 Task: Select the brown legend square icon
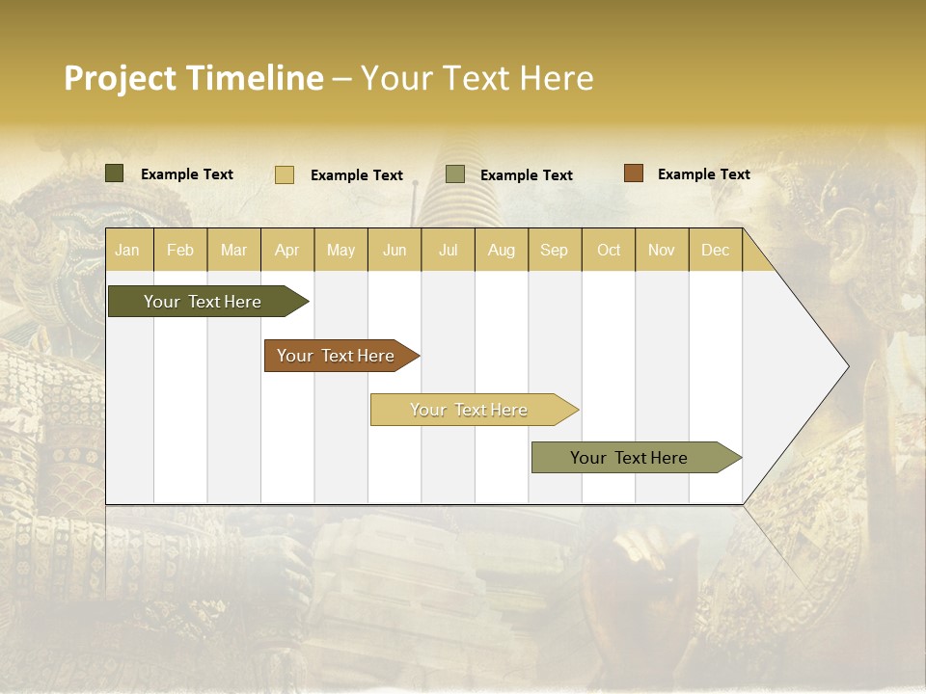[x=633, y=173]
